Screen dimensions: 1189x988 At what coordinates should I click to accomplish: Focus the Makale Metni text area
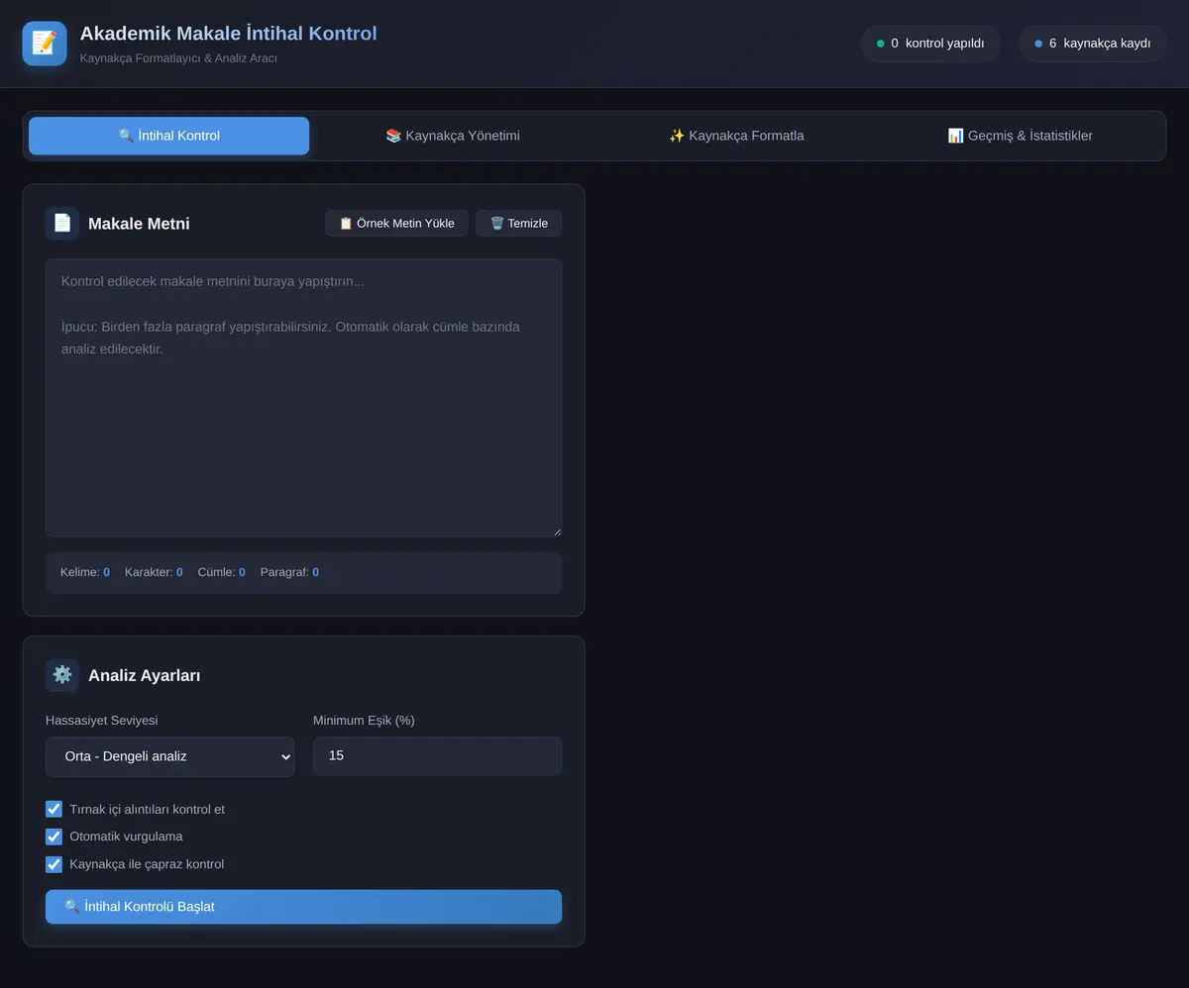(x=303, y=398)
